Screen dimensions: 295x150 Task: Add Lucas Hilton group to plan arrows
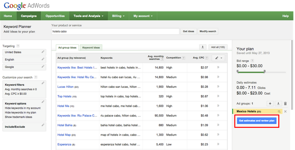[218, 86]
